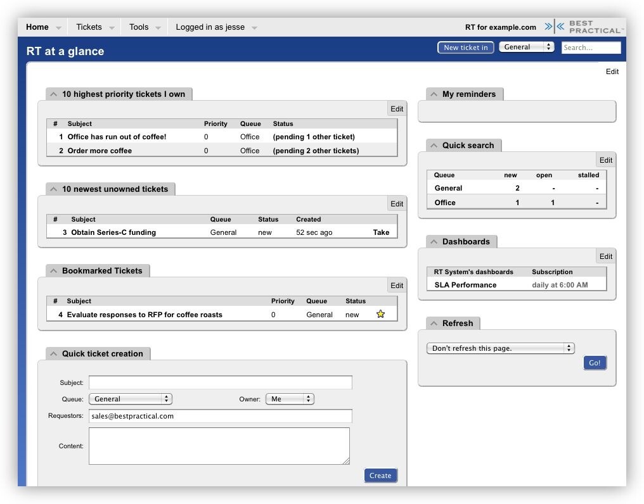644x504 pixels.
Task: Collapse the 10 highest priority tickets panel
Action: (54, 94)
